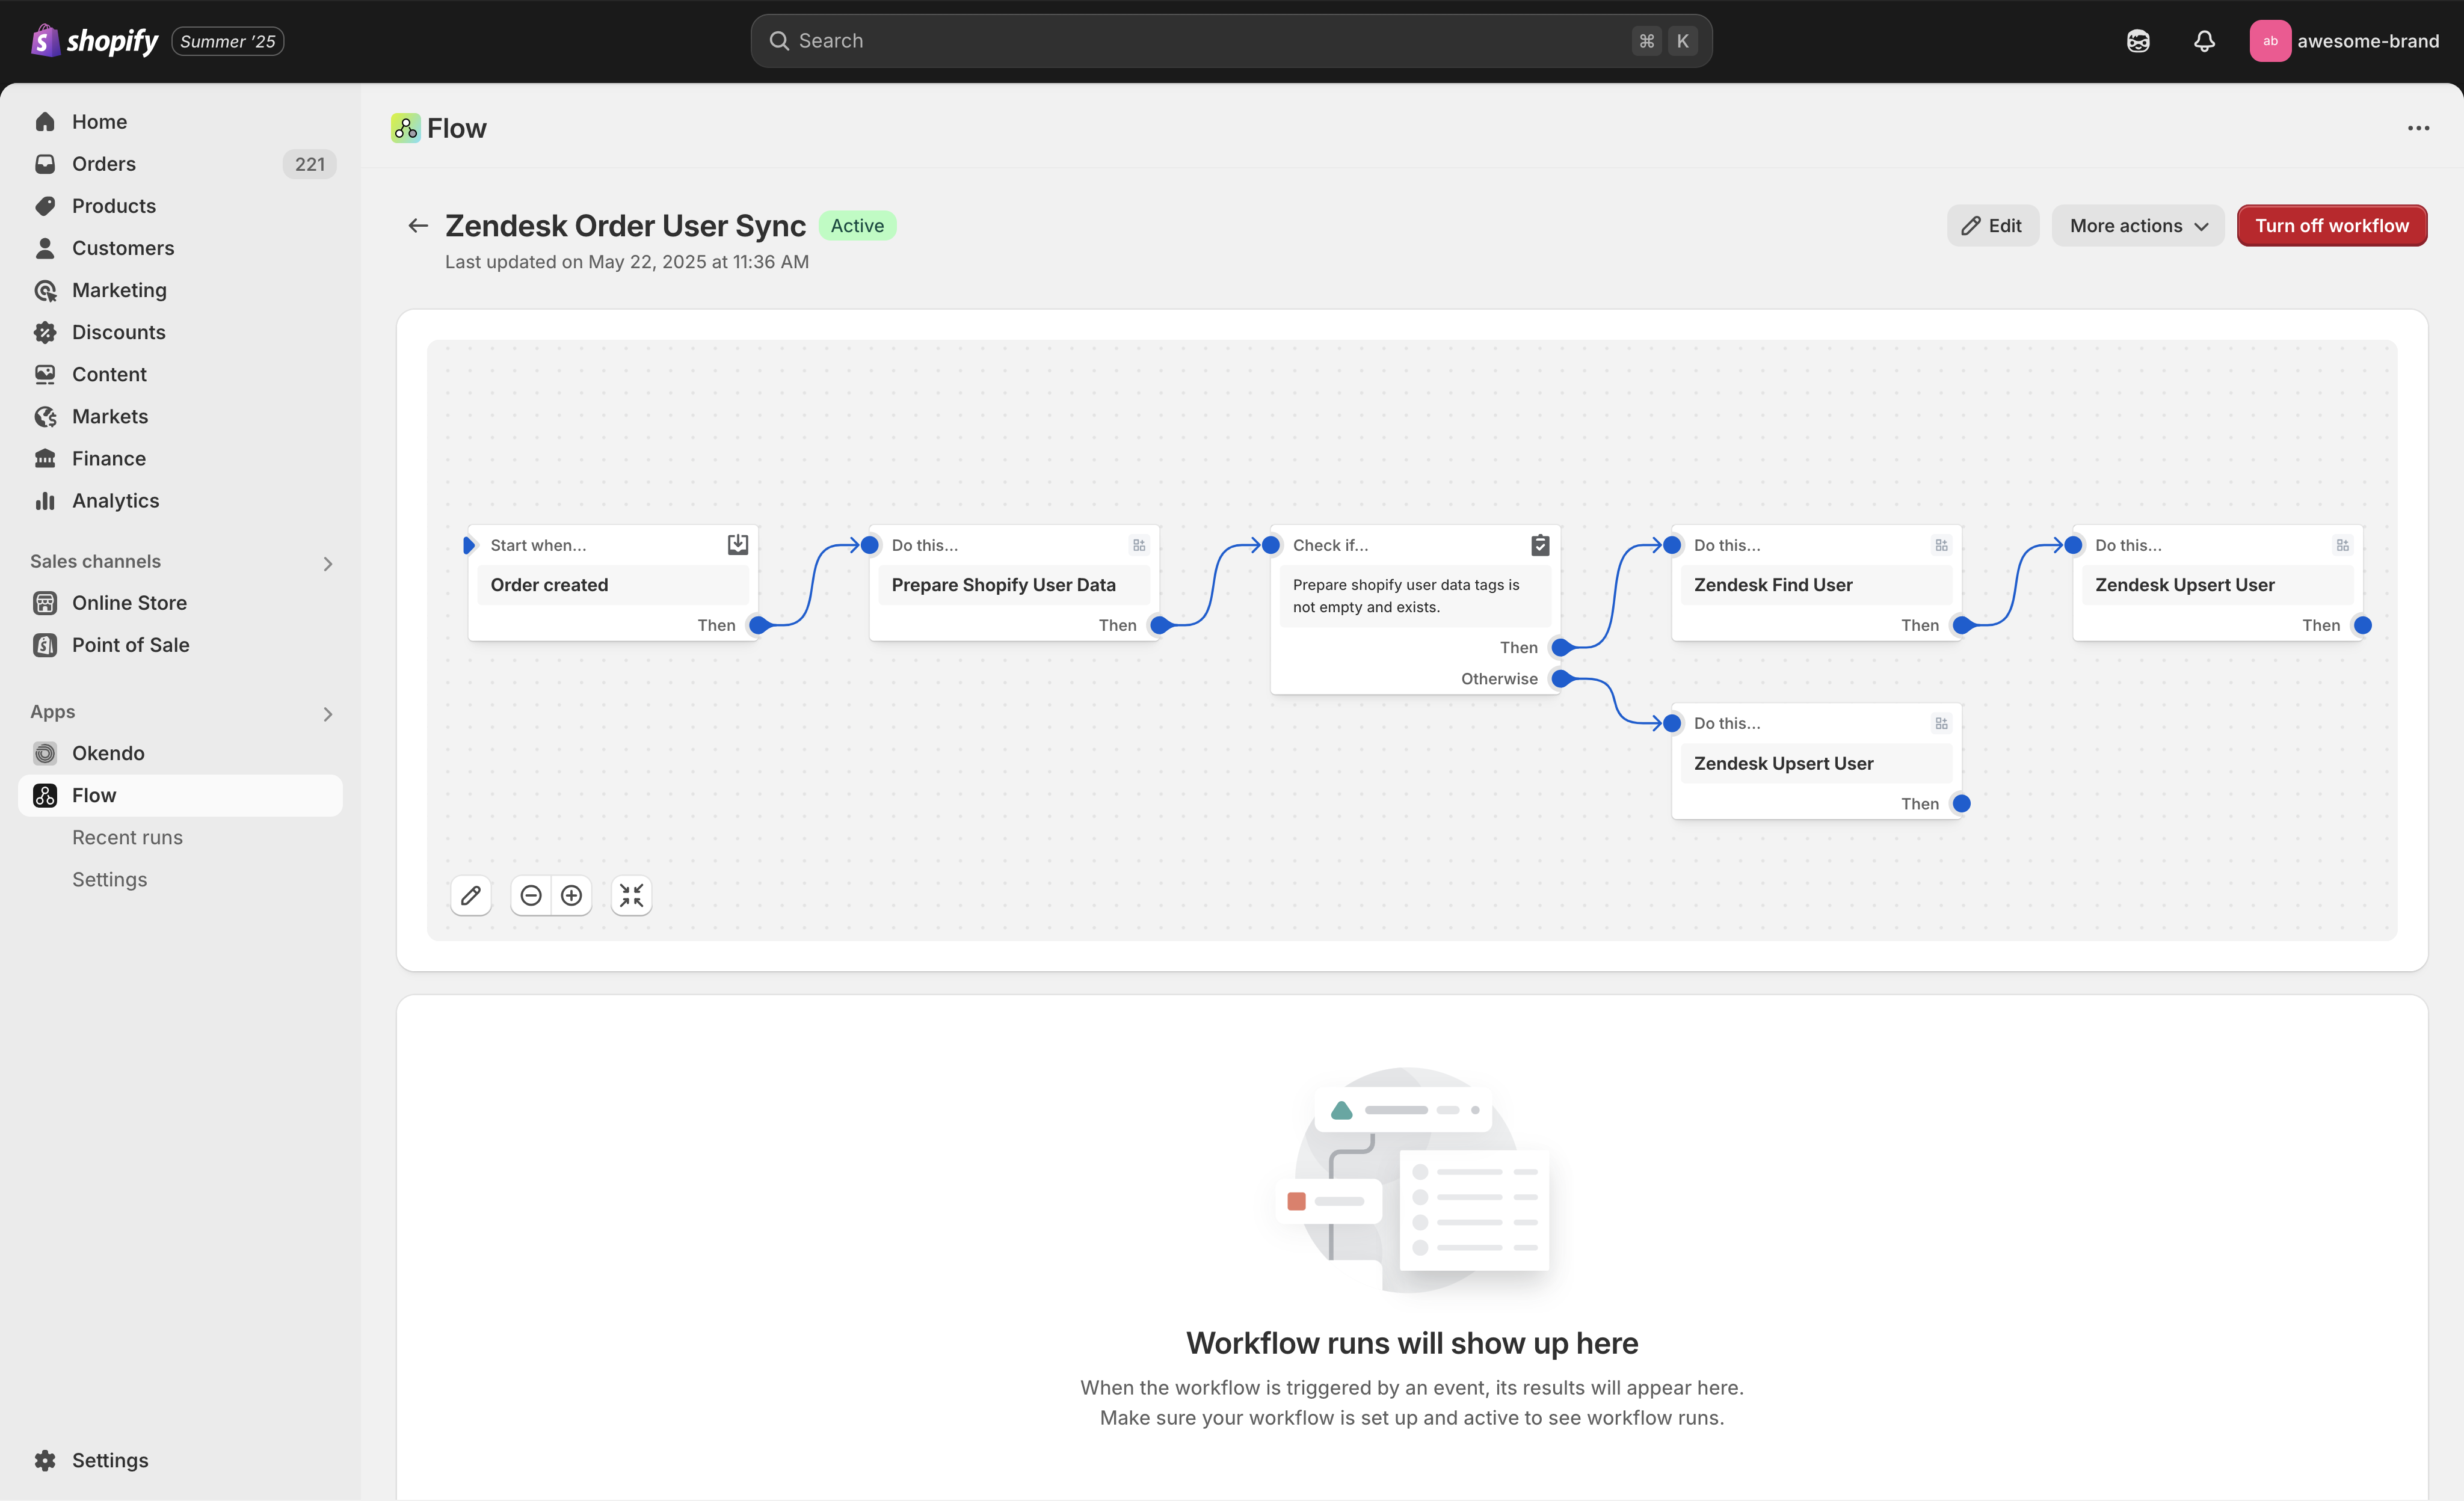The width and height of the screenshot is (2464, 1501).
Task: Open Online Store sales channel
Action: tap(180, 603)
